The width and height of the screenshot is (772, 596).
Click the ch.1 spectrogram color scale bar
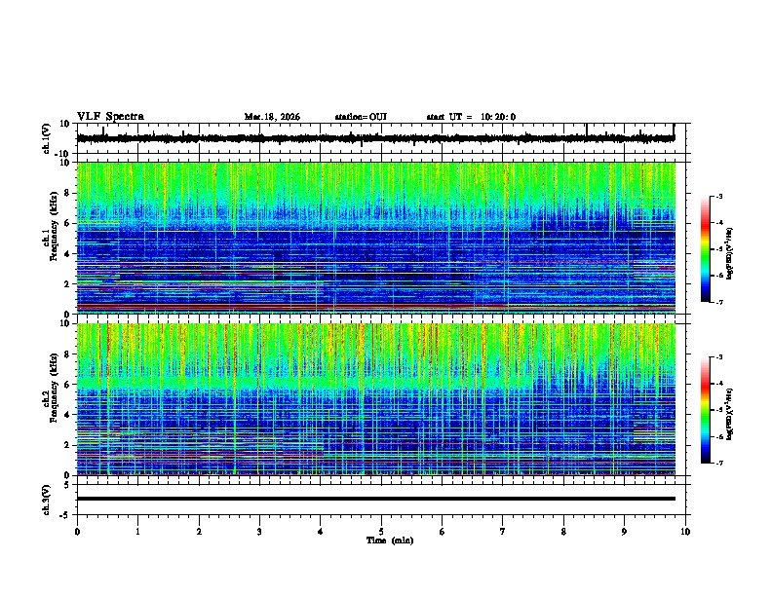pyautogui.click(x=705, y=249)
